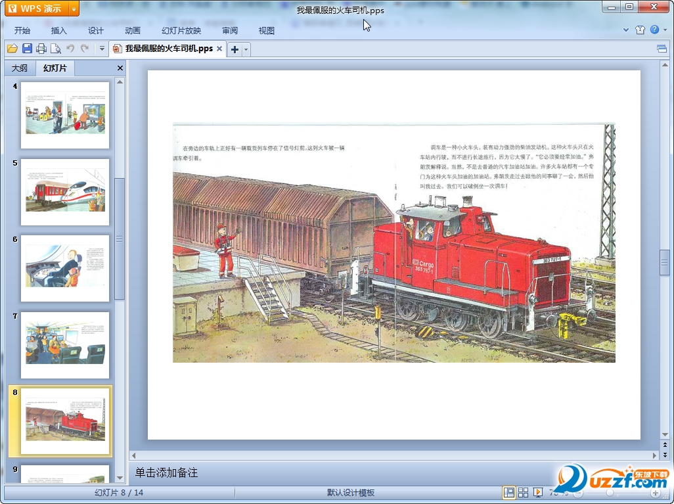The image size is (674, 504).
Task: Switch to Slide Sorter view icon
Action: tap(523, 492)
